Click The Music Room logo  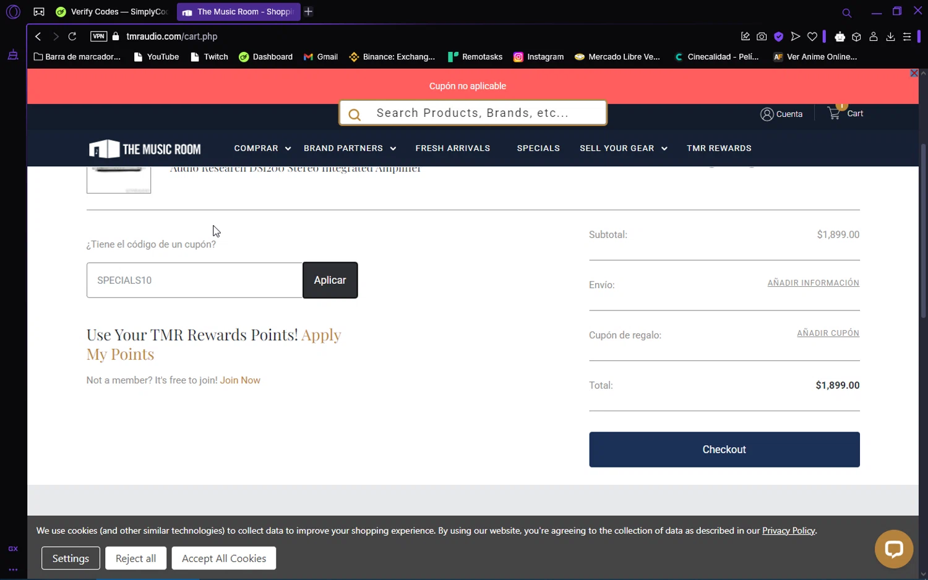coord(145,149)
